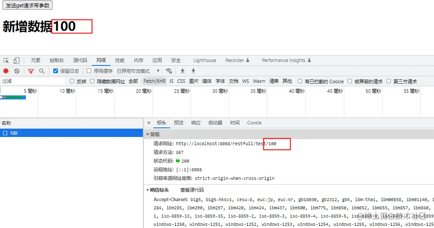Toggle the device toolbar icon
This screenshot has height=228, width=434.
coord(16,60)
